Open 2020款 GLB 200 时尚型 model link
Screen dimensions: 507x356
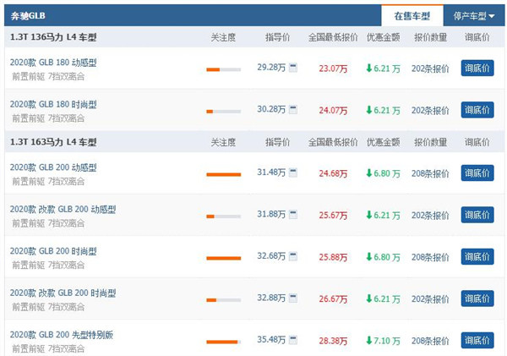coord(53,251)
